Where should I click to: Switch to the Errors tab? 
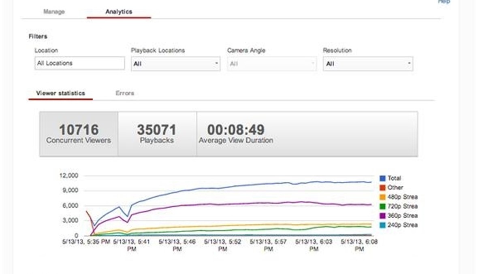pos(124,93)
